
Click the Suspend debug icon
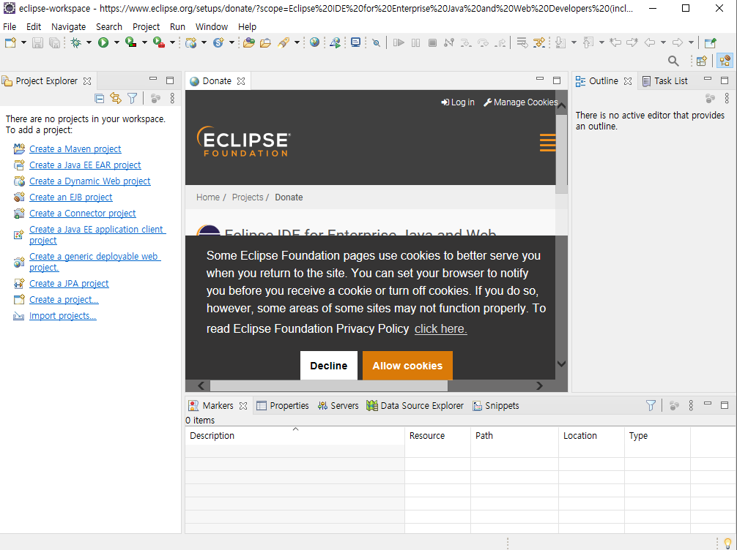coord(415,42)
